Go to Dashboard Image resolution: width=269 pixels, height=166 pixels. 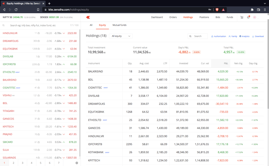(157, 17)
